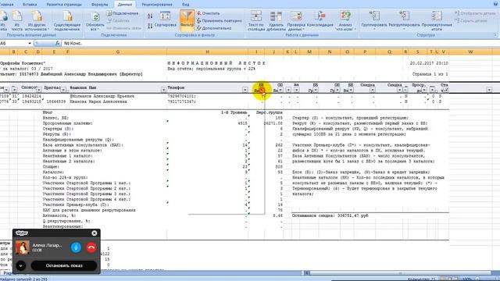Click phone cell '79296704101'
This screenshot has width=500, height=281.
(x=181, y=96)
